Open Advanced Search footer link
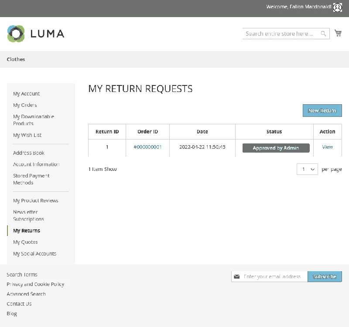Image resolution: width=349 pixels, height=327 pixels. pos(26,294)
